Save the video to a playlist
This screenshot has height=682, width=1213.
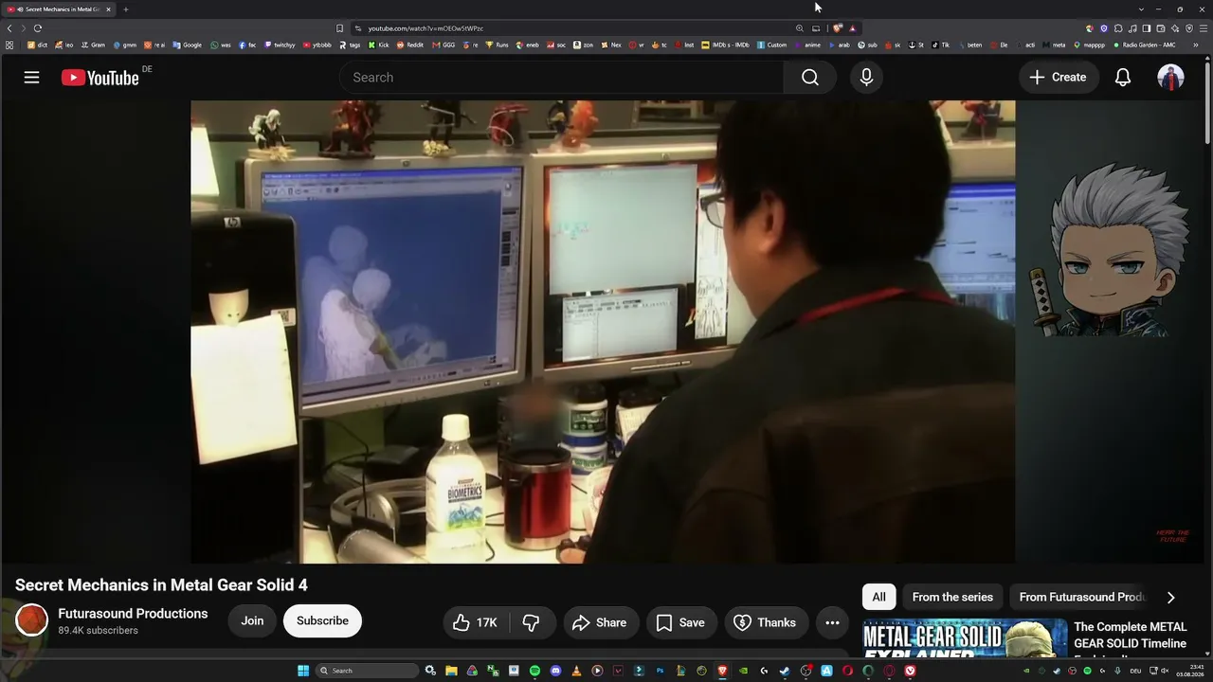pyautogui.click(x=681, y=622)
